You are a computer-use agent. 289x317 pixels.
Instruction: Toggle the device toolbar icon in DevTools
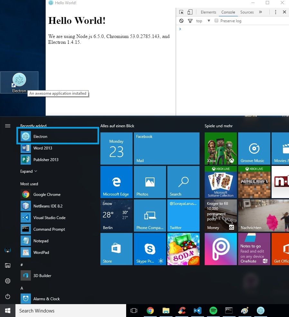coord(190,12)
